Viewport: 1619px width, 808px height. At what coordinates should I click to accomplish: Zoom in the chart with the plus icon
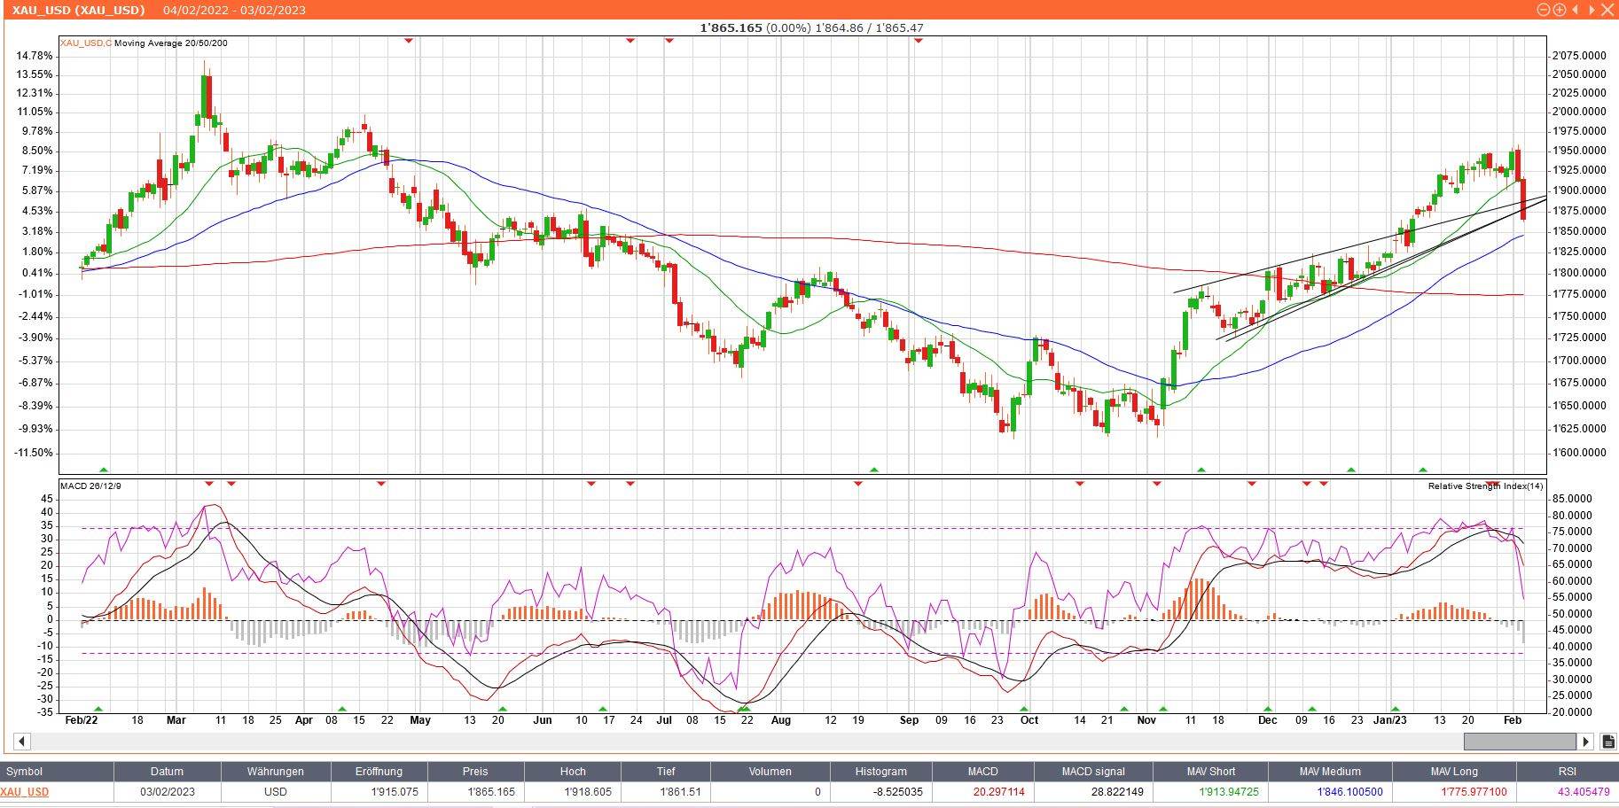point(1560,10)
